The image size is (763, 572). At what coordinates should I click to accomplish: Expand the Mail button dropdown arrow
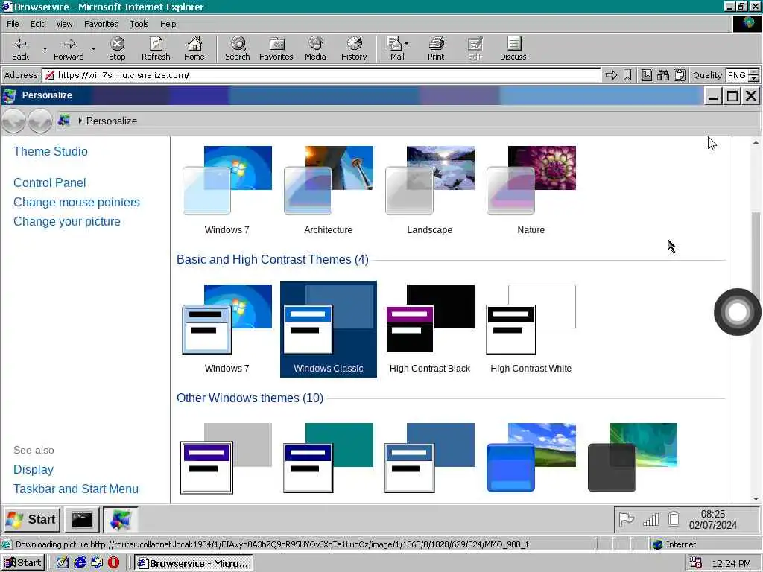(x=407, y=44)
